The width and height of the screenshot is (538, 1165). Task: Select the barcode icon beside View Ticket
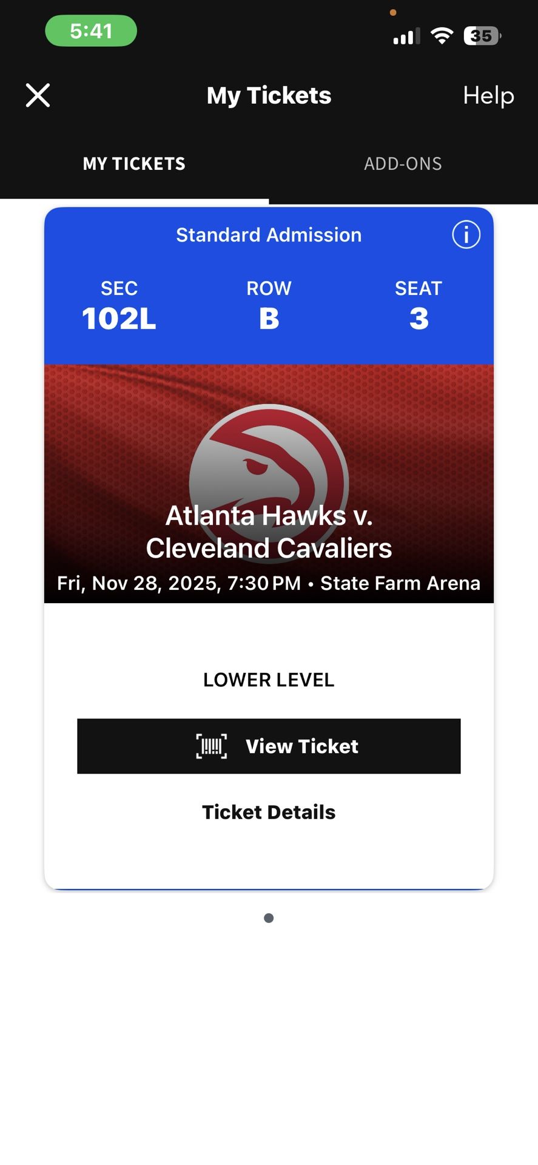point(211,746)
